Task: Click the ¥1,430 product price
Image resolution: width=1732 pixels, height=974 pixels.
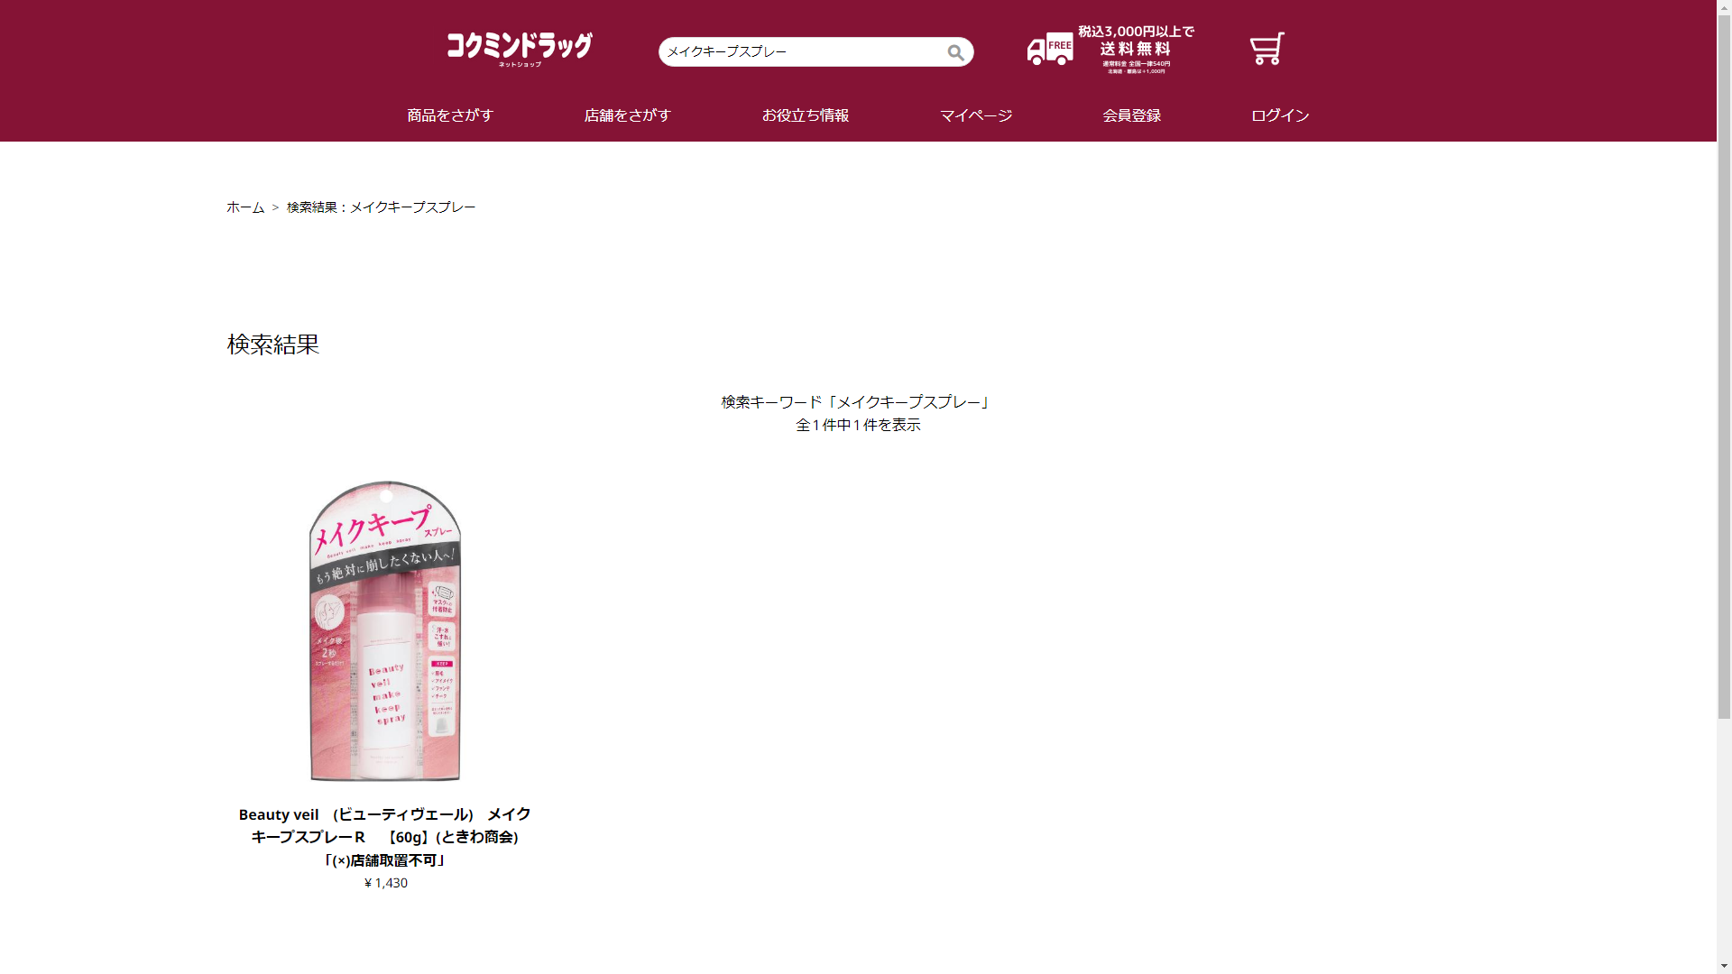Action: pos(385,883)
